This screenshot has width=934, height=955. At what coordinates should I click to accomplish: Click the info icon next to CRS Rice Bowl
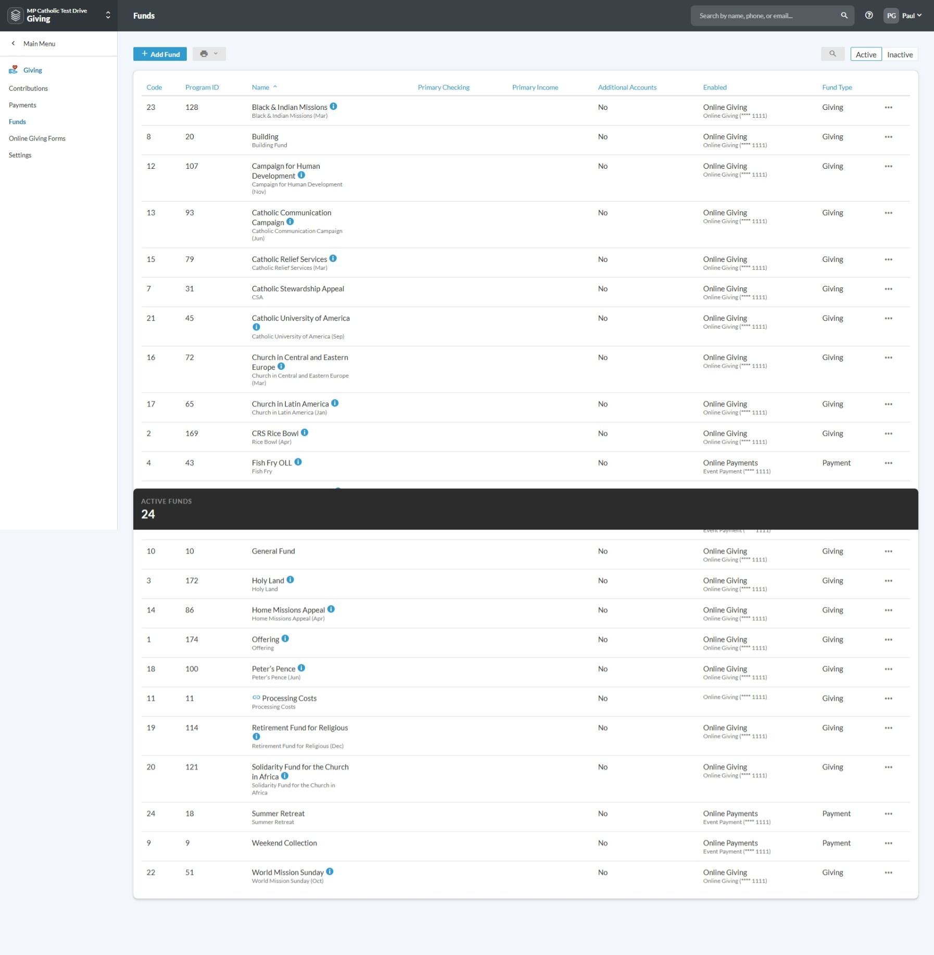(305, 432)
